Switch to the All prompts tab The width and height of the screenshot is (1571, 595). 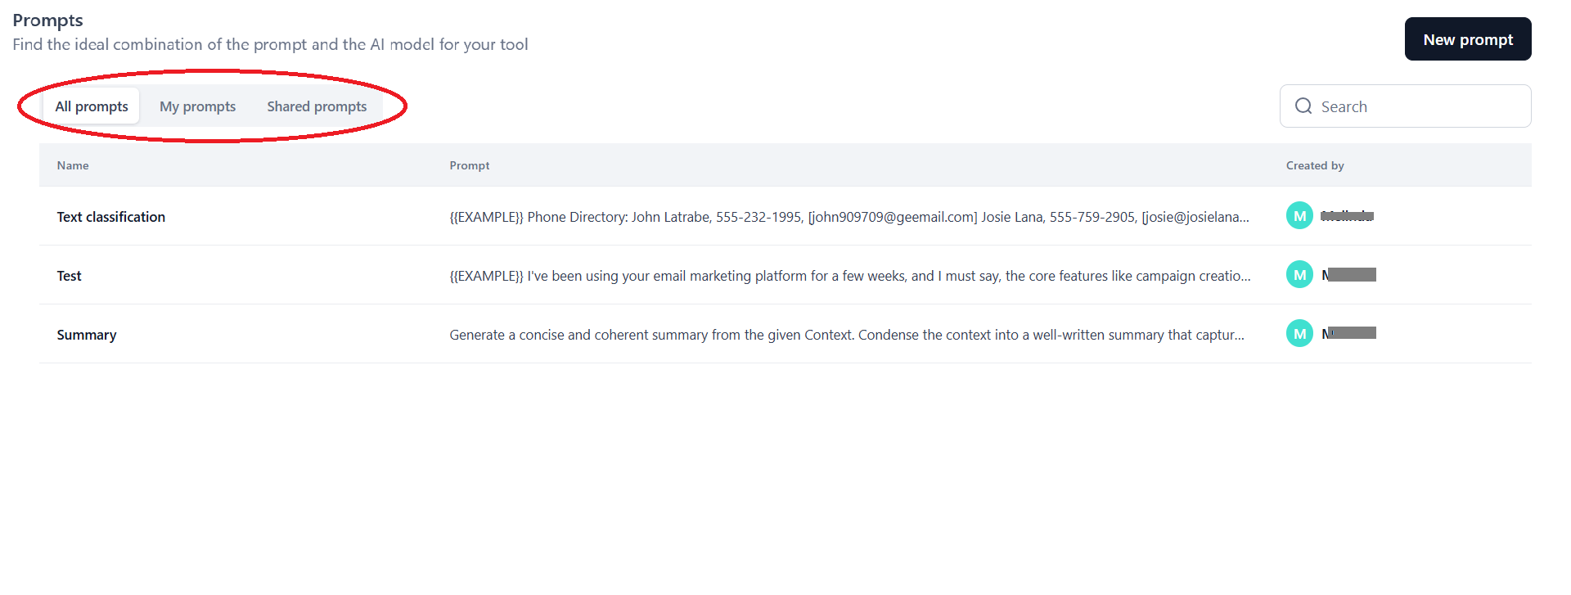92,106
